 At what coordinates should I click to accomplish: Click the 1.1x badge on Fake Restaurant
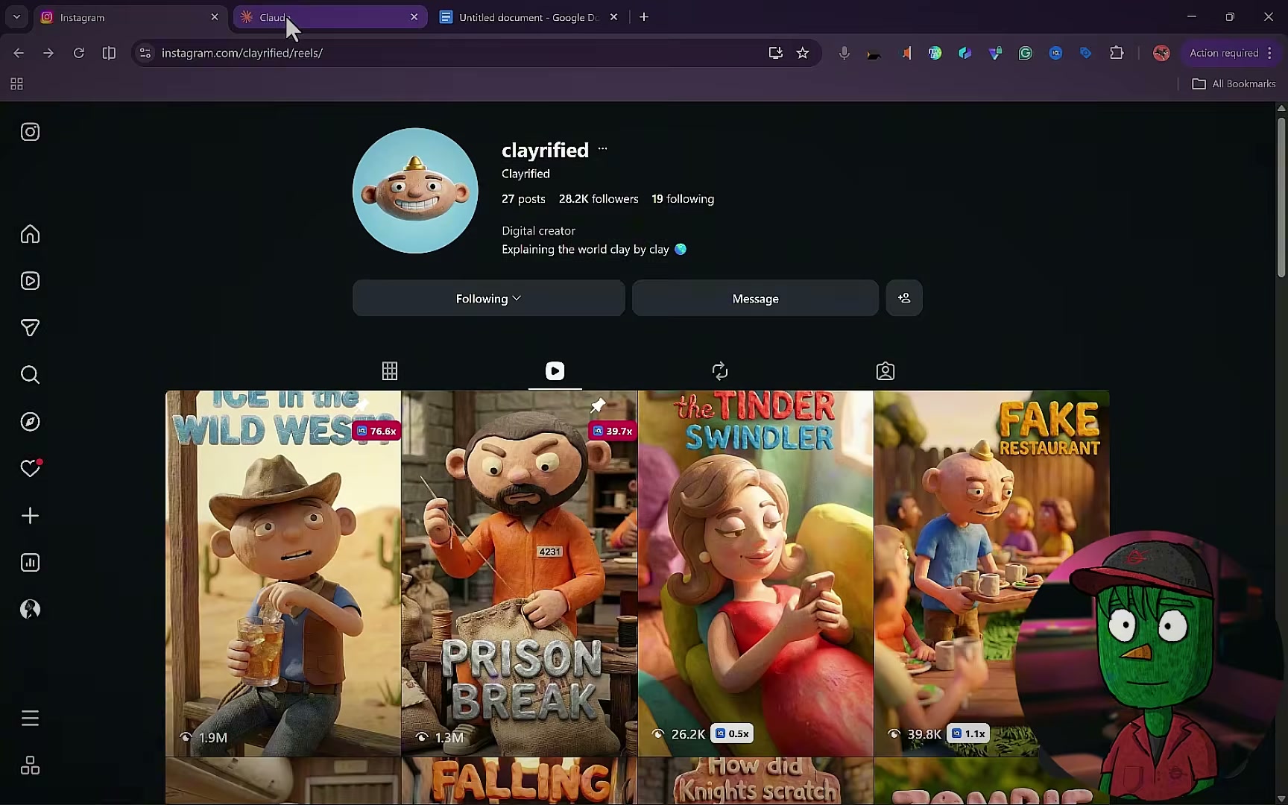[x=968, y=733]
